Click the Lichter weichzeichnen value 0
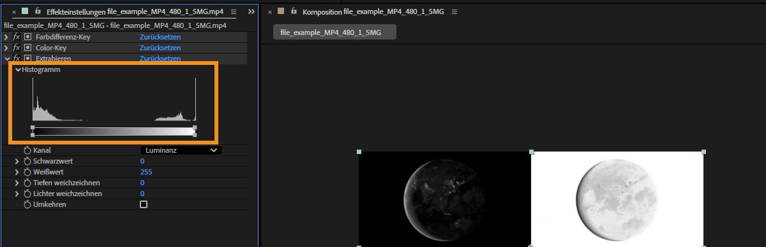 [142, 194]
